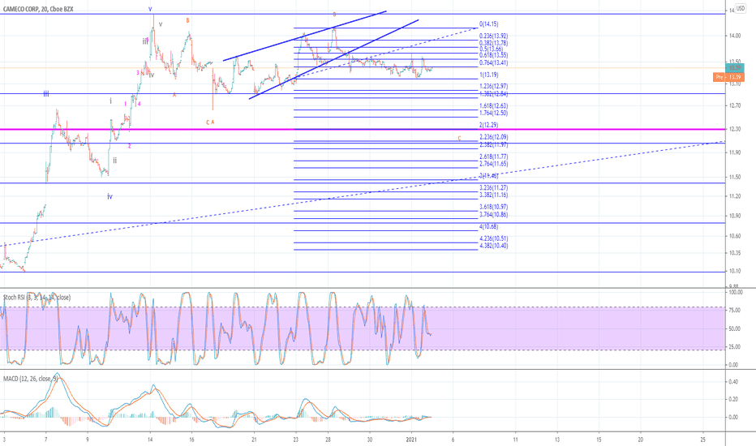Image resolution: width=756 pixels, height=446 pixels.
Task: Click the 0.20 MACD scale value
Action: 734,400
